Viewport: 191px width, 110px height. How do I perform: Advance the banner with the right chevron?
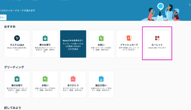(x=190, y=5)
